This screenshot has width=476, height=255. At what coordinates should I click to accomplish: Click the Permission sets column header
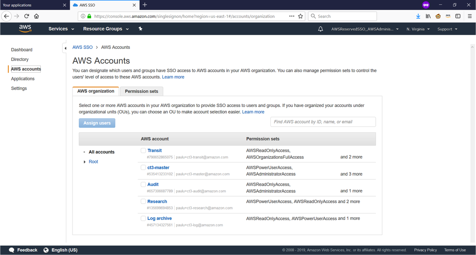click(x=263, y=139)
